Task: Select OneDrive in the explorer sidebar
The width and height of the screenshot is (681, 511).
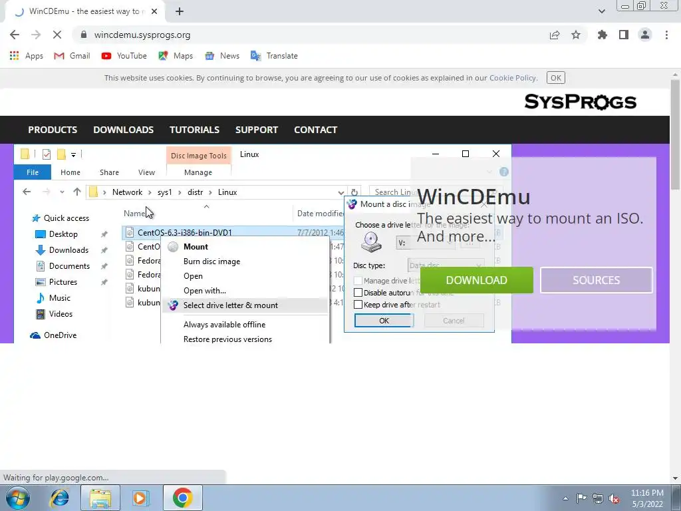Action: point(53,335)
